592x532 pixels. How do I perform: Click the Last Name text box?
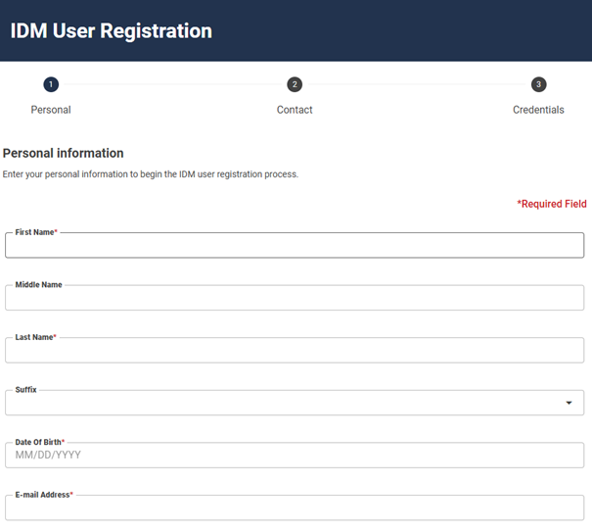point(295,350)
